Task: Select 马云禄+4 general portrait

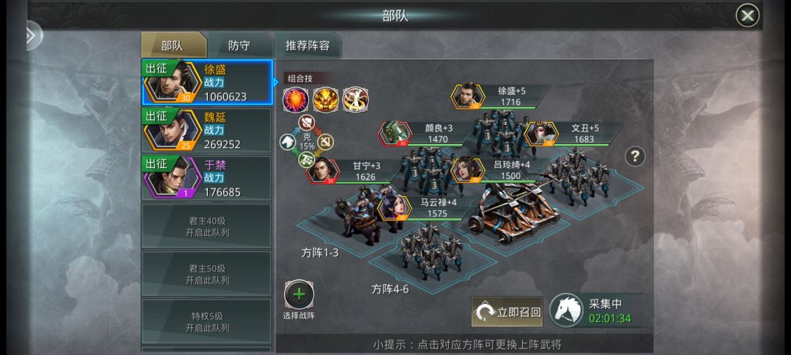Action: 395,207
